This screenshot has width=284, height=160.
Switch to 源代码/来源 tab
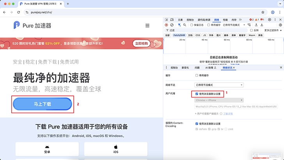(x=204, y=20)
